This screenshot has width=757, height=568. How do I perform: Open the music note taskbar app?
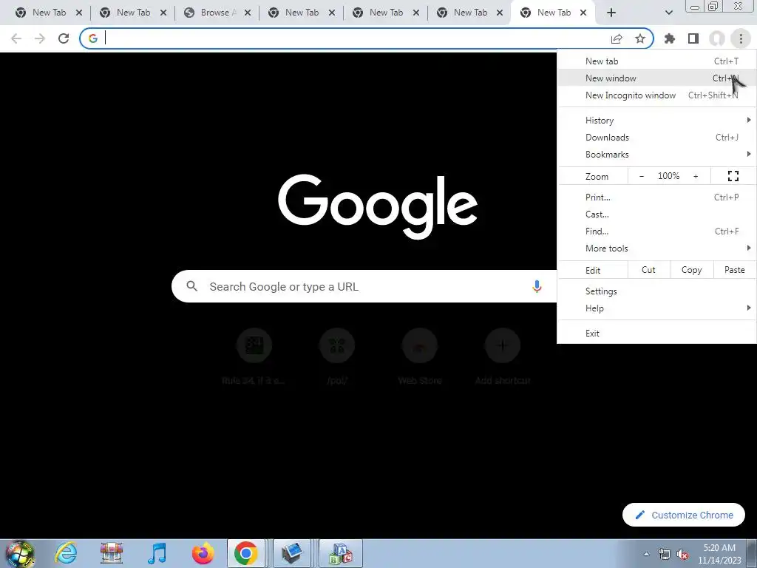(x=157, y=553)
